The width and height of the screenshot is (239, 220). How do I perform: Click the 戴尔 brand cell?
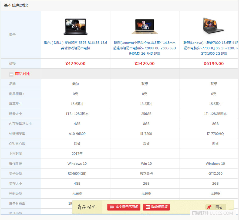75,84
